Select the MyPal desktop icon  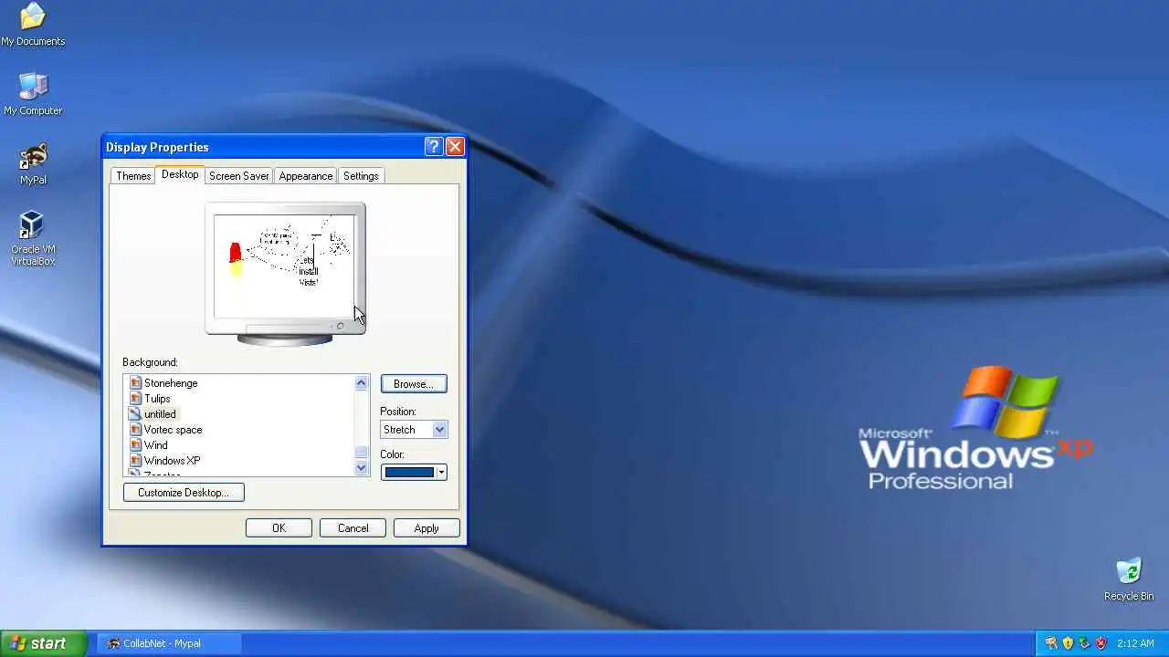33,163
